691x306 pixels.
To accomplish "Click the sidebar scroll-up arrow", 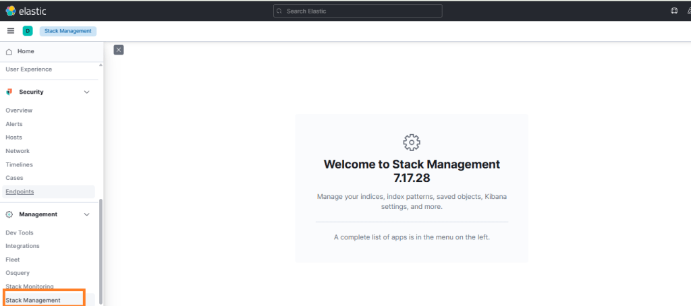I will (101, 65).
